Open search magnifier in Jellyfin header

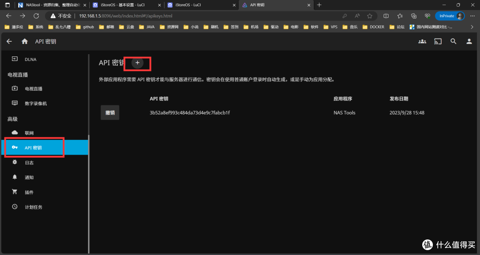[453, 41]
